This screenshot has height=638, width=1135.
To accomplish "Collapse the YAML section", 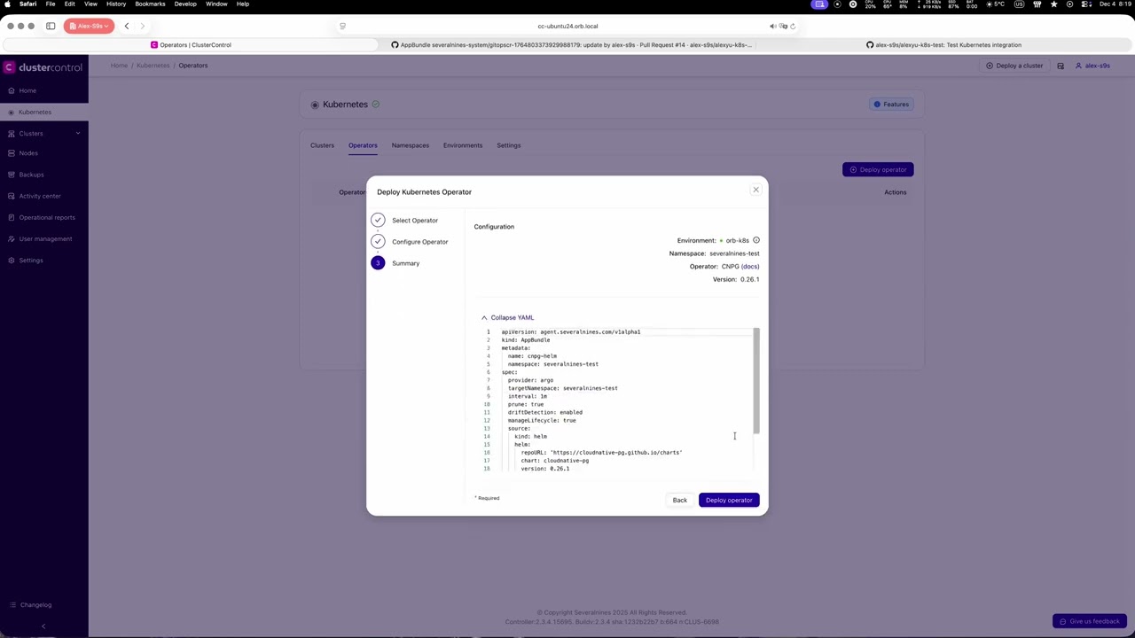I will point(507,317).
